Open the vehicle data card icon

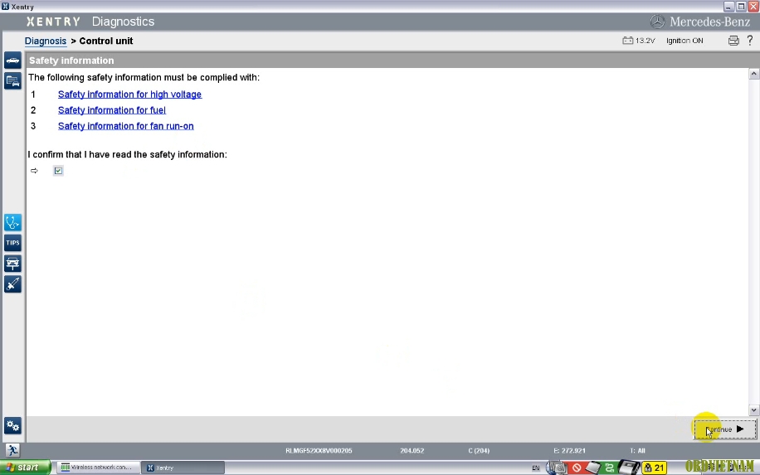click(x=12, y=81)
